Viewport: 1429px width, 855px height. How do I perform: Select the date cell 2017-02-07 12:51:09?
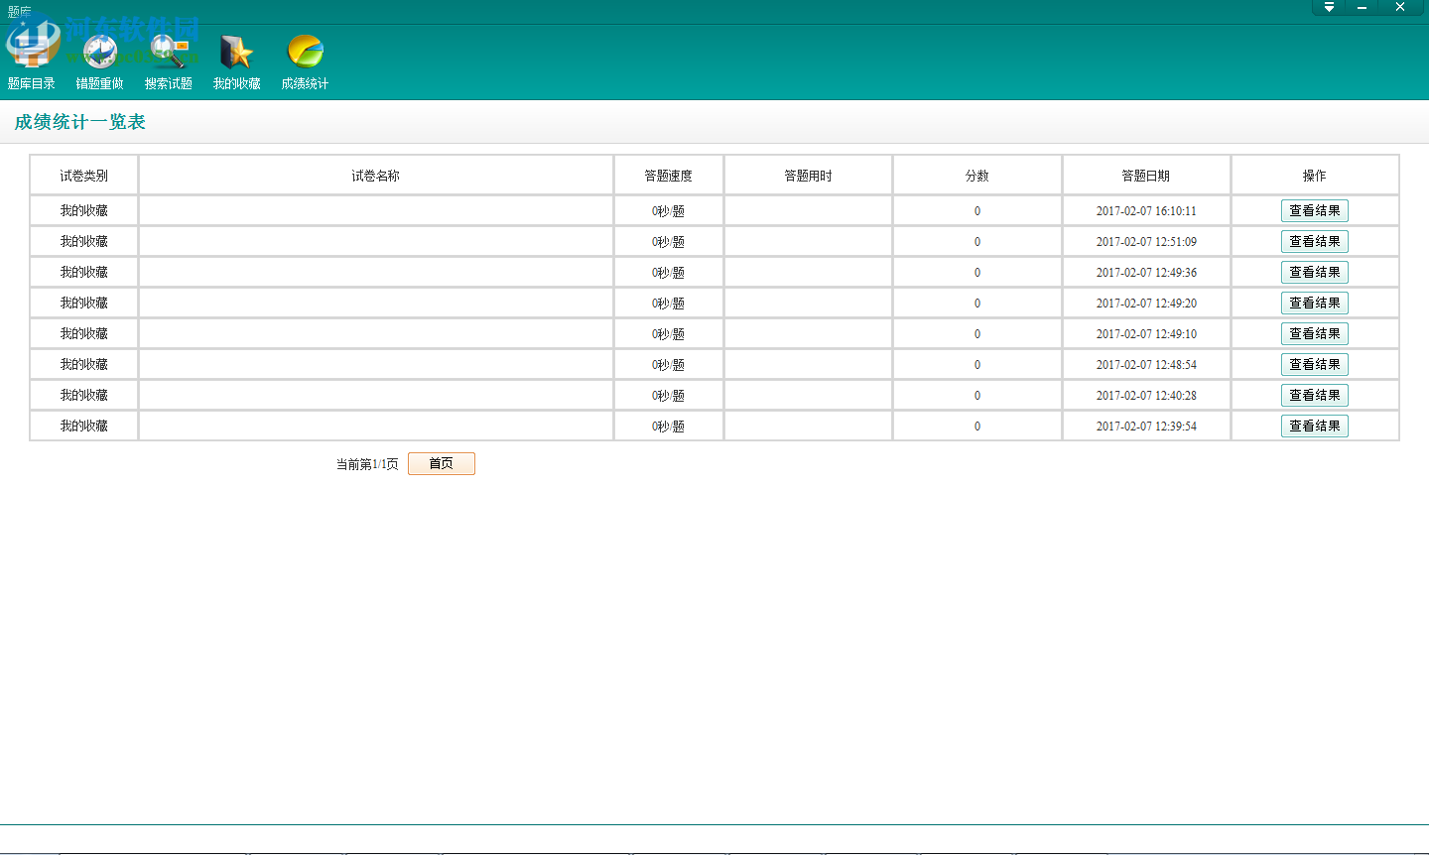1146,242
